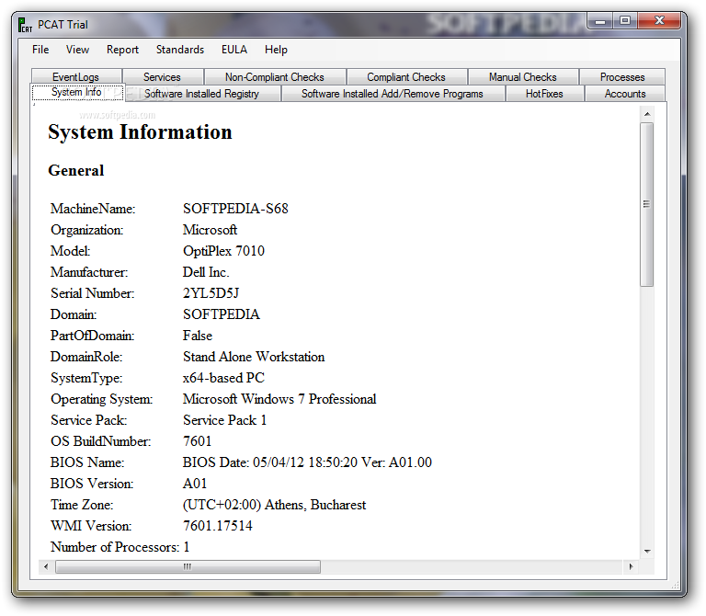This screenshot has height=616, width=706.
Task: Click the horizontal scrollbar right arrow
Action: 631,566
